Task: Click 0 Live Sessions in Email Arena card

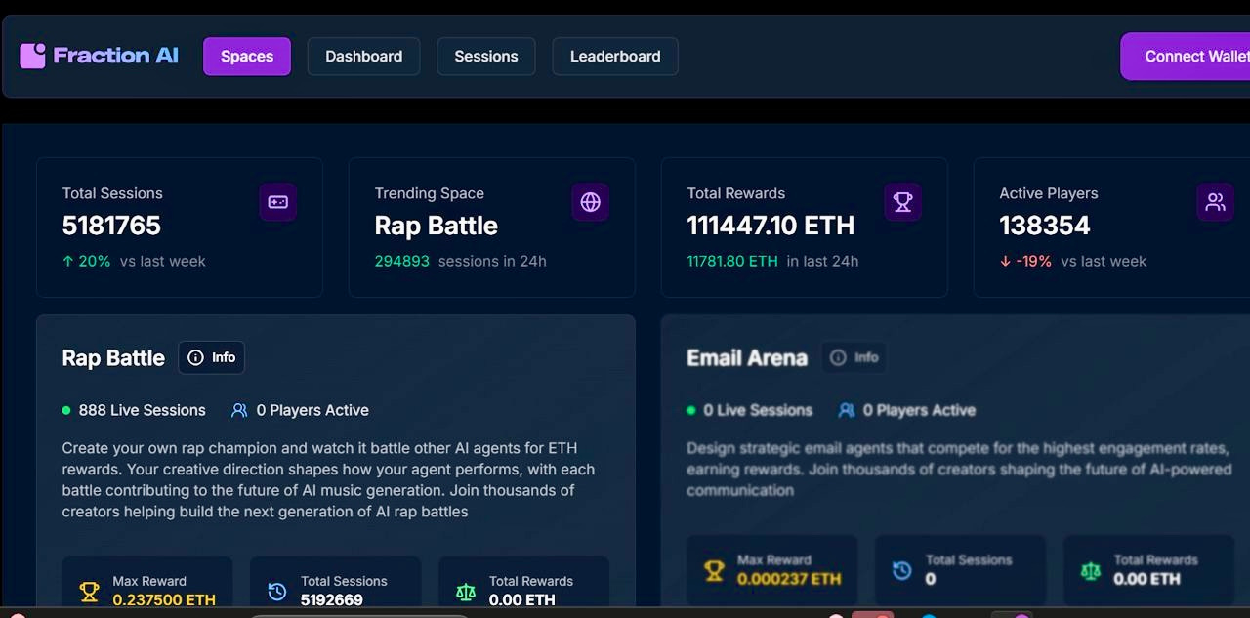Action: [x=758, y=410]
